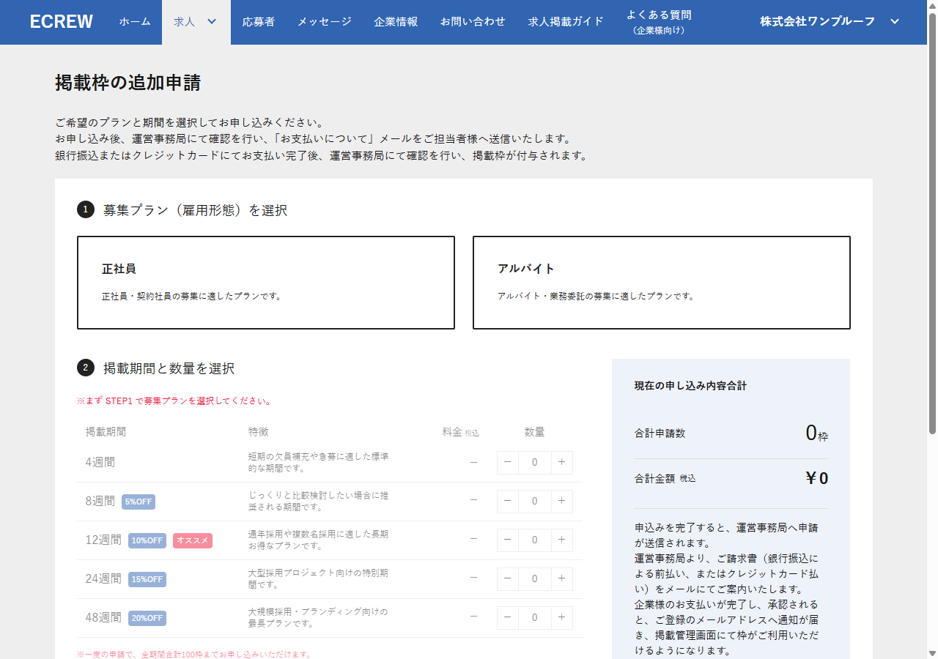This screenshot has width=938, height=659.
Task: Increase quantity for 12週間 row
Action: pos(562,540)
